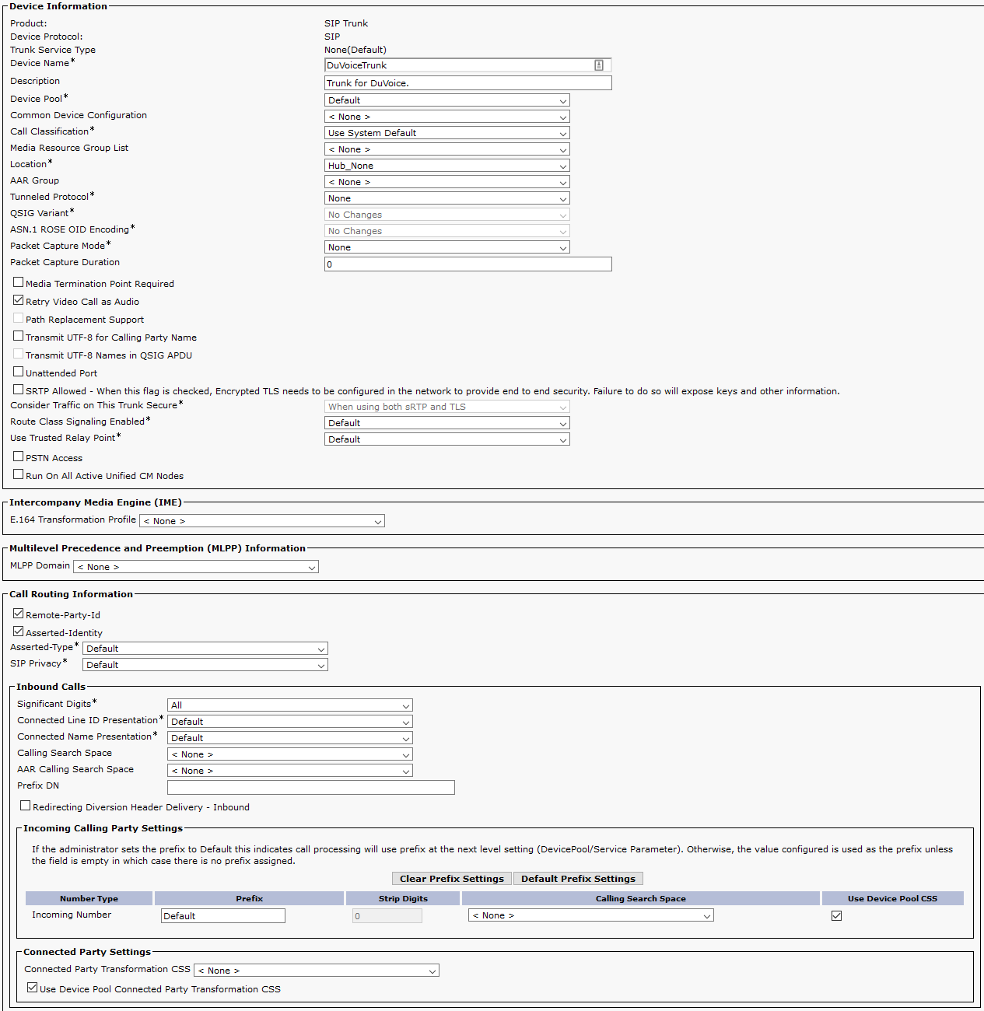Toggle Use Device Pool CSS for Incoming Number
Image resolution: width=984 pixels, height=1011 pixels.
tap(836, 915)
